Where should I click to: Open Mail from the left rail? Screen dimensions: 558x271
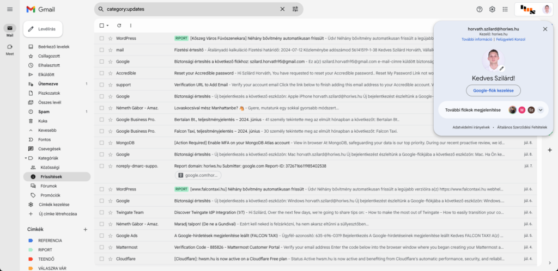pos(10,31)
